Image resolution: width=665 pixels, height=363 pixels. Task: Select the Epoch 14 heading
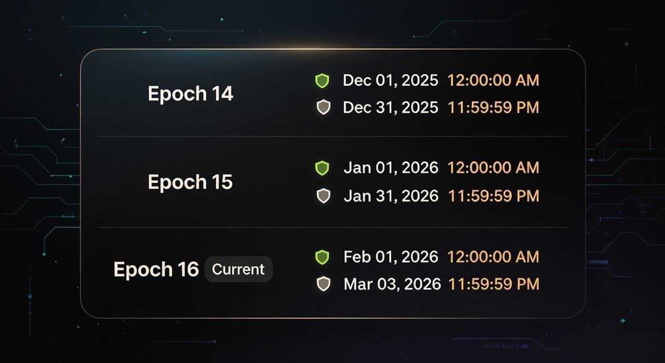[190, 94]
